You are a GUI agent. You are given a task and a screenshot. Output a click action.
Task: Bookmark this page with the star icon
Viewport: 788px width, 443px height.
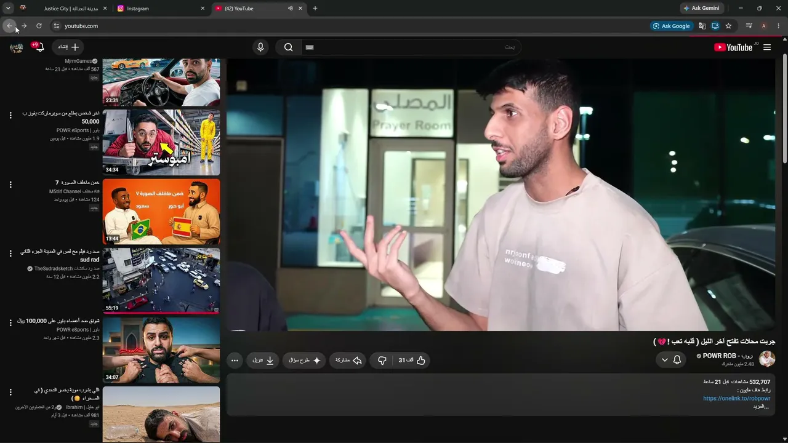click(x=729, y=26)
